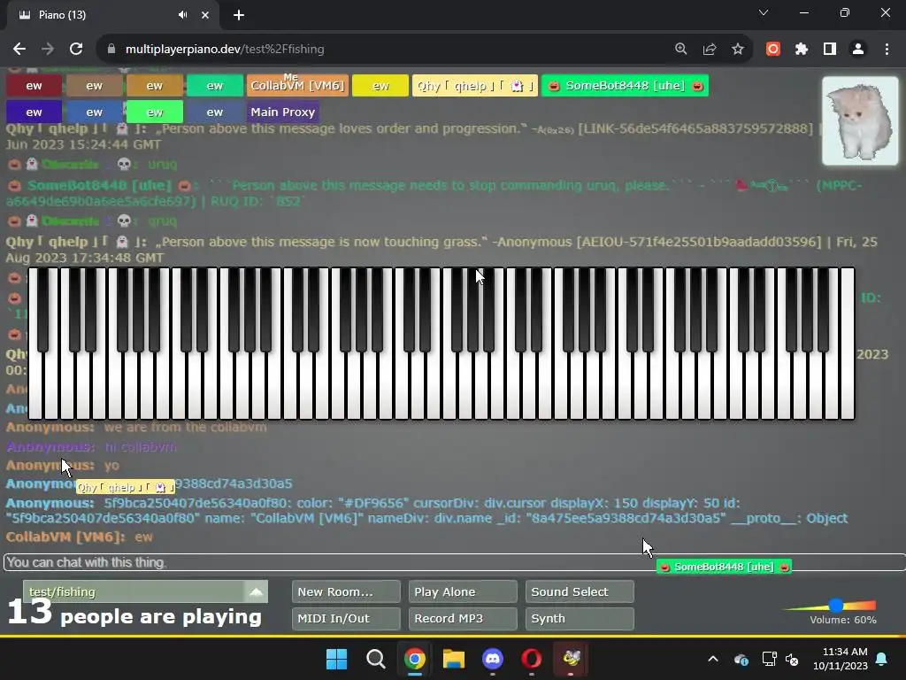The height and width of the screenshot is (680, 906).
Task: Click the browser forward arrow
Action: (x=48, y=50)
